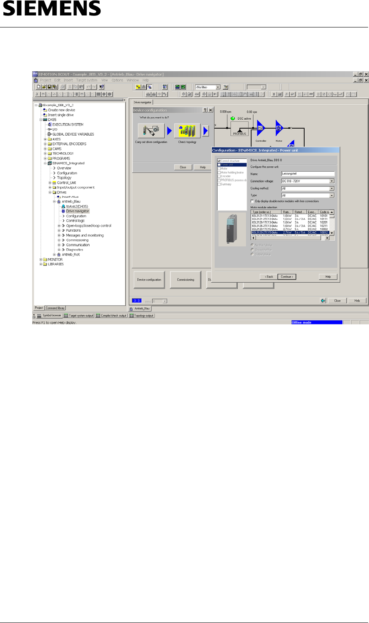Expand the AXES folder in project tree

pyautogui.click(x=45, y=139)
